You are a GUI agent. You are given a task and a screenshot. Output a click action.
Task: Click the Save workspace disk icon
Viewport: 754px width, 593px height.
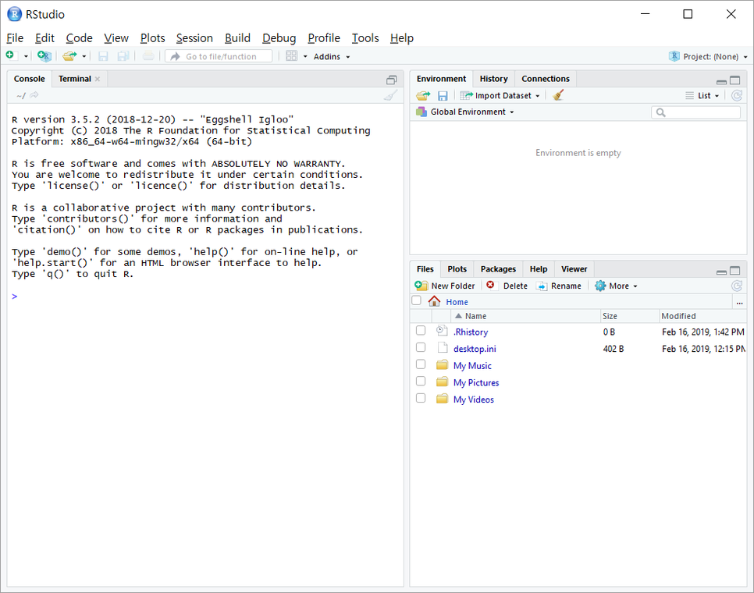(443, 96)
